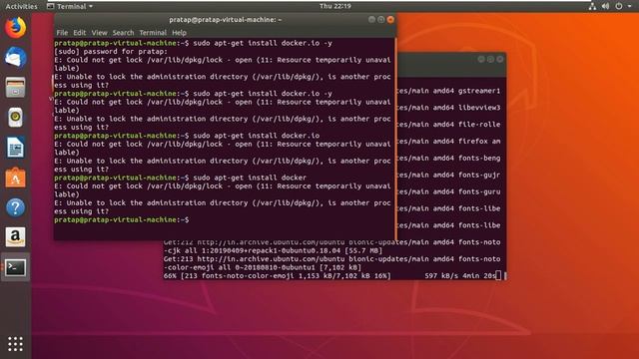
Task: Open the Search menu in terminal
Action: [123, 33]
